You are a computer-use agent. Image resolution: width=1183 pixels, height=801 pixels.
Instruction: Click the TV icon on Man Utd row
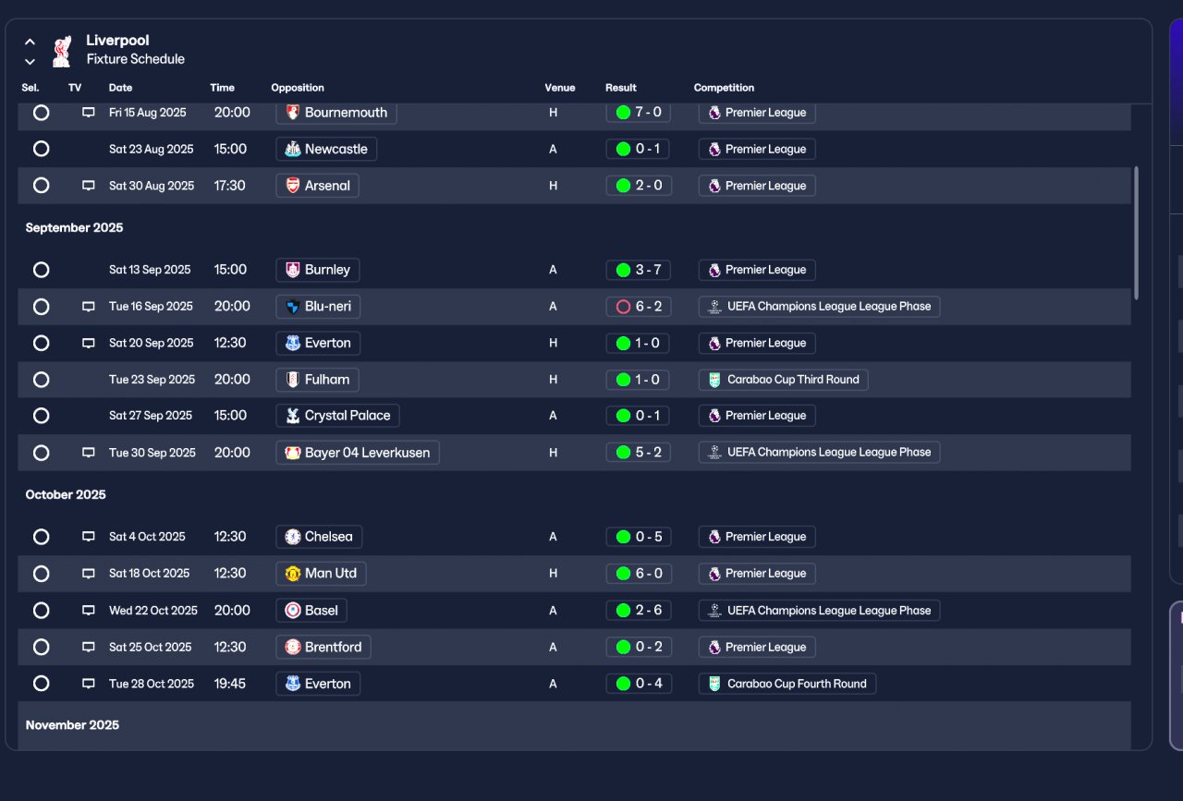pos(89,574)
